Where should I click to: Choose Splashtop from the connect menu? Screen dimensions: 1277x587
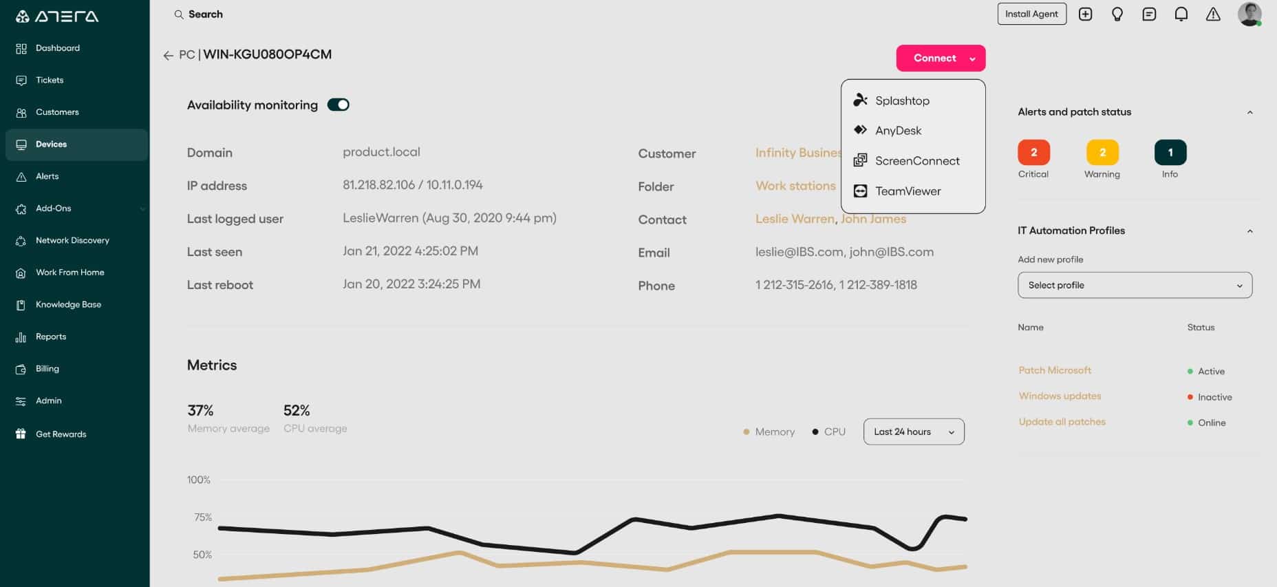tap(913, 100)
